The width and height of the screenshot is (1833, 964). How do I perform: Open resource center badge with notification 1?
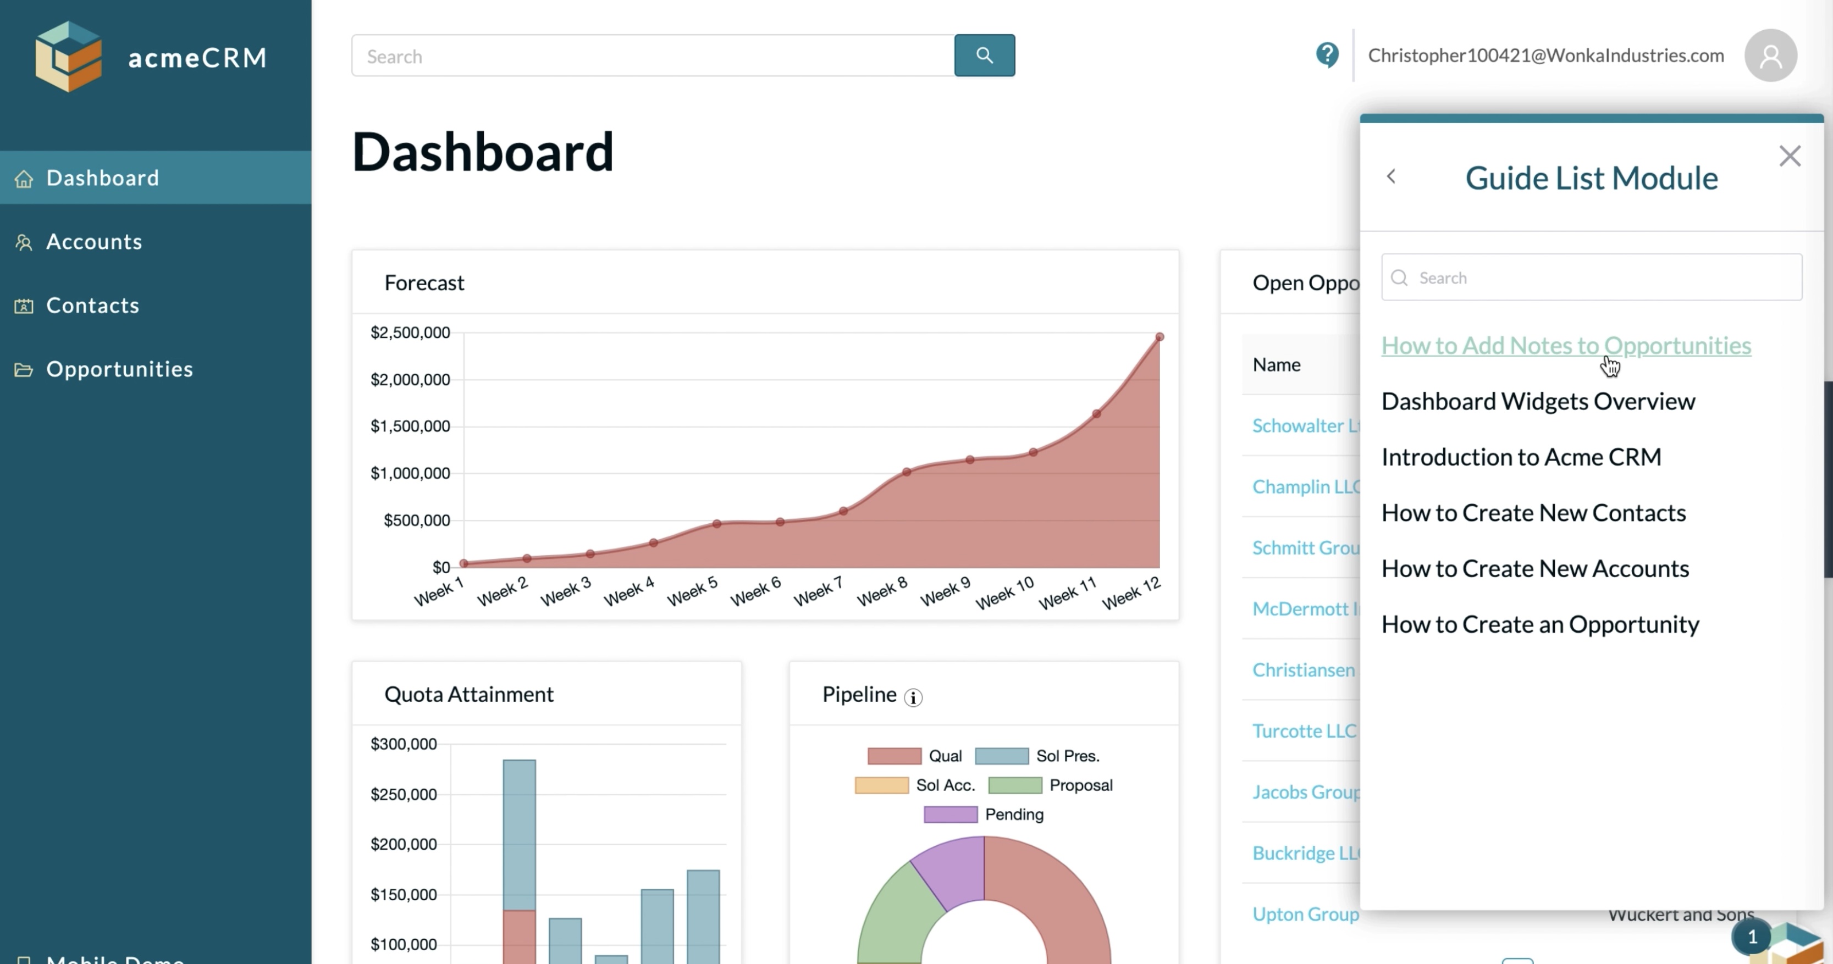pos(1752,937)
